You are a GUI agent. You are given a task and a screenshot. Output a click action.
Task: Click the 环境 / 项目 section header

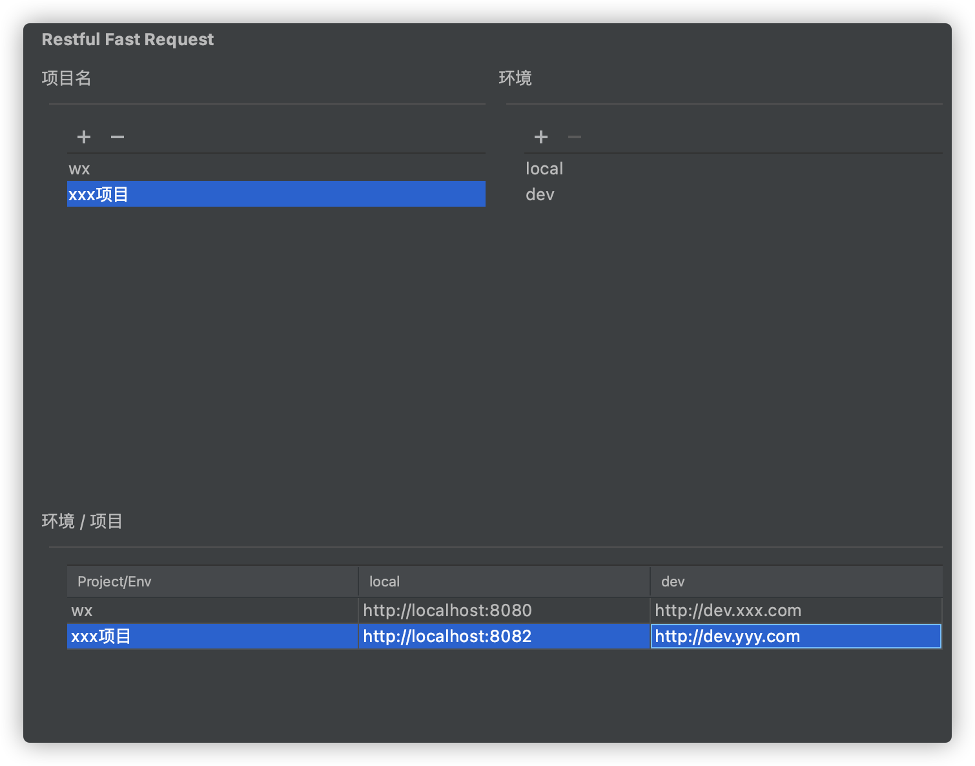tap(83, 522)
